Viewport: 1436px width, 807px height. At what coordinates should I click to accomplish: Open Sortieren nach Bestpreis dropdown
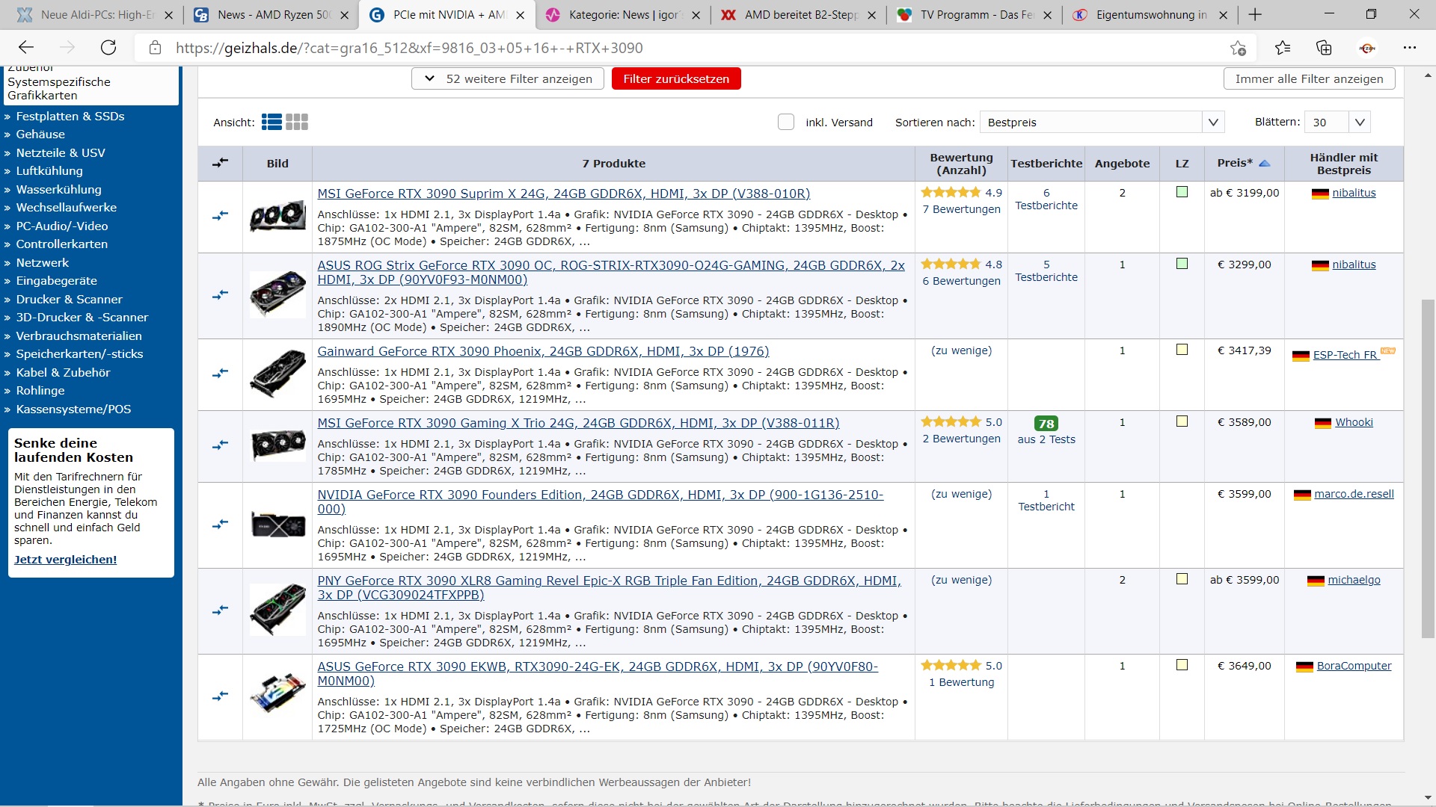click(1101, 123)
